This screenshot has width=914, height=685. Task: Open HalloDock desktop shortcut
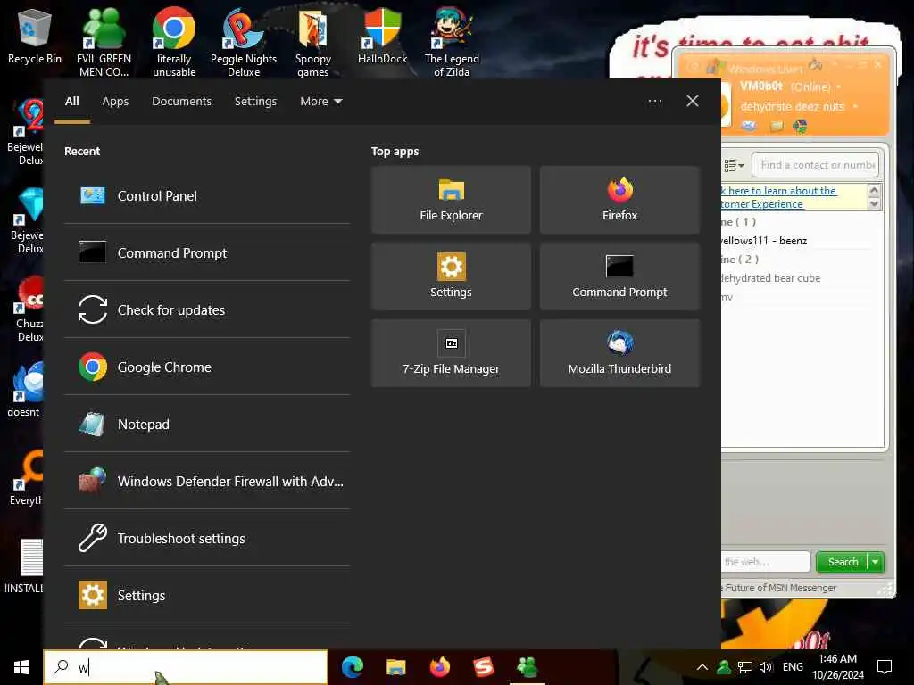[382, 36]
